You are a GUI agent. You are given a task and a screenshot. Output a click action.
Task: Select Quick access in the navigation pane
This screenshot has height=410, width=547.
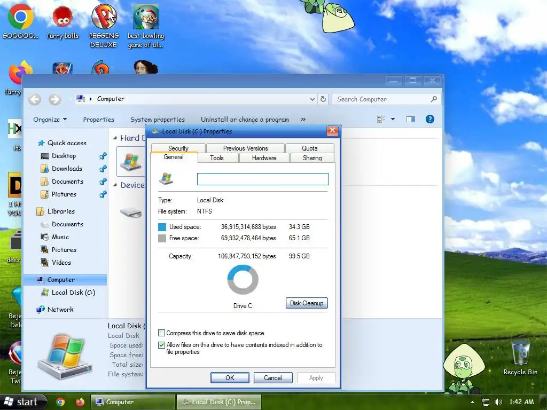67,143
